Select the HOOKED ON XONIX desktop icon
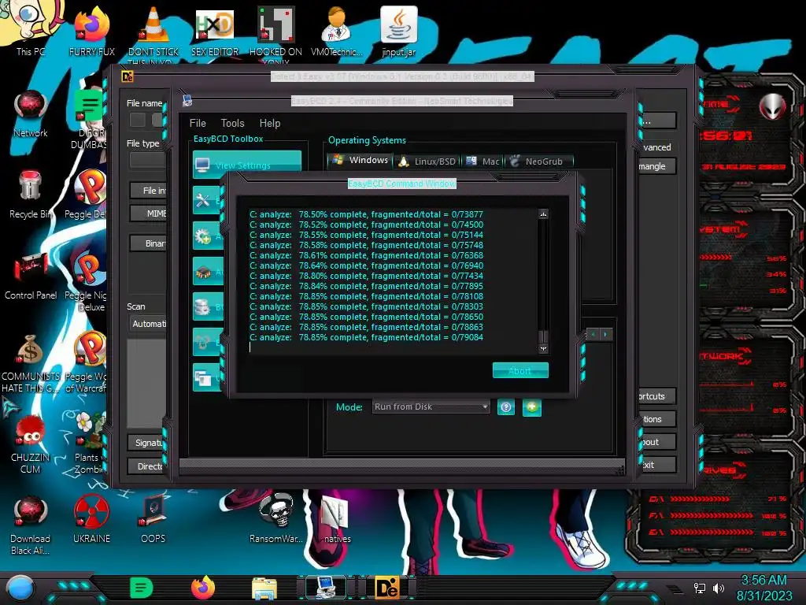 (275, 32)
